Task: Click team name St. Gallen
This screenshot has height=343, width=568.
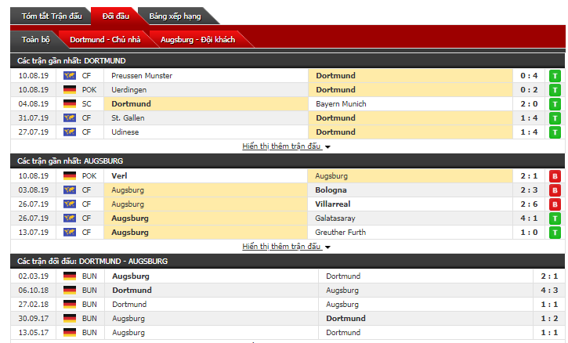Action: click(128, 118)
